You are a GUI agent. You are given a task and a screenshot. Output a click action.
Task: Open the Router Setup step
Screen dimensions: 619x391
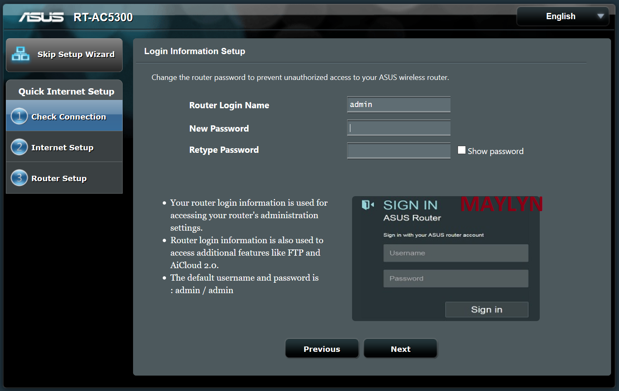[59, 179]
